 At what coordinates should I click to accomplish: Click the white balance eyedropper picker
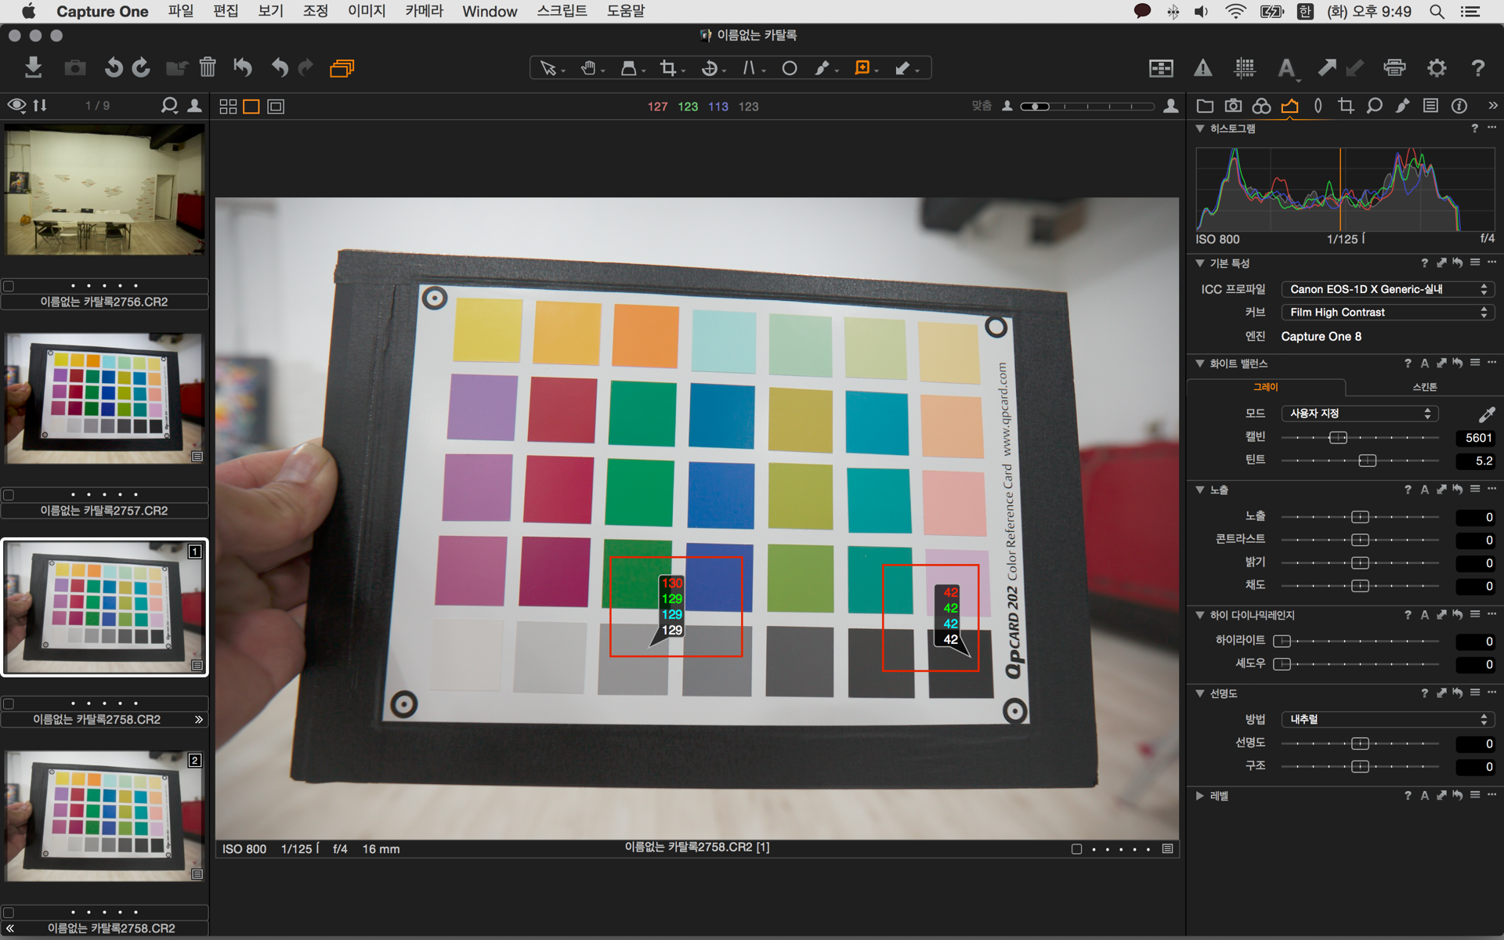point(1486,414)
